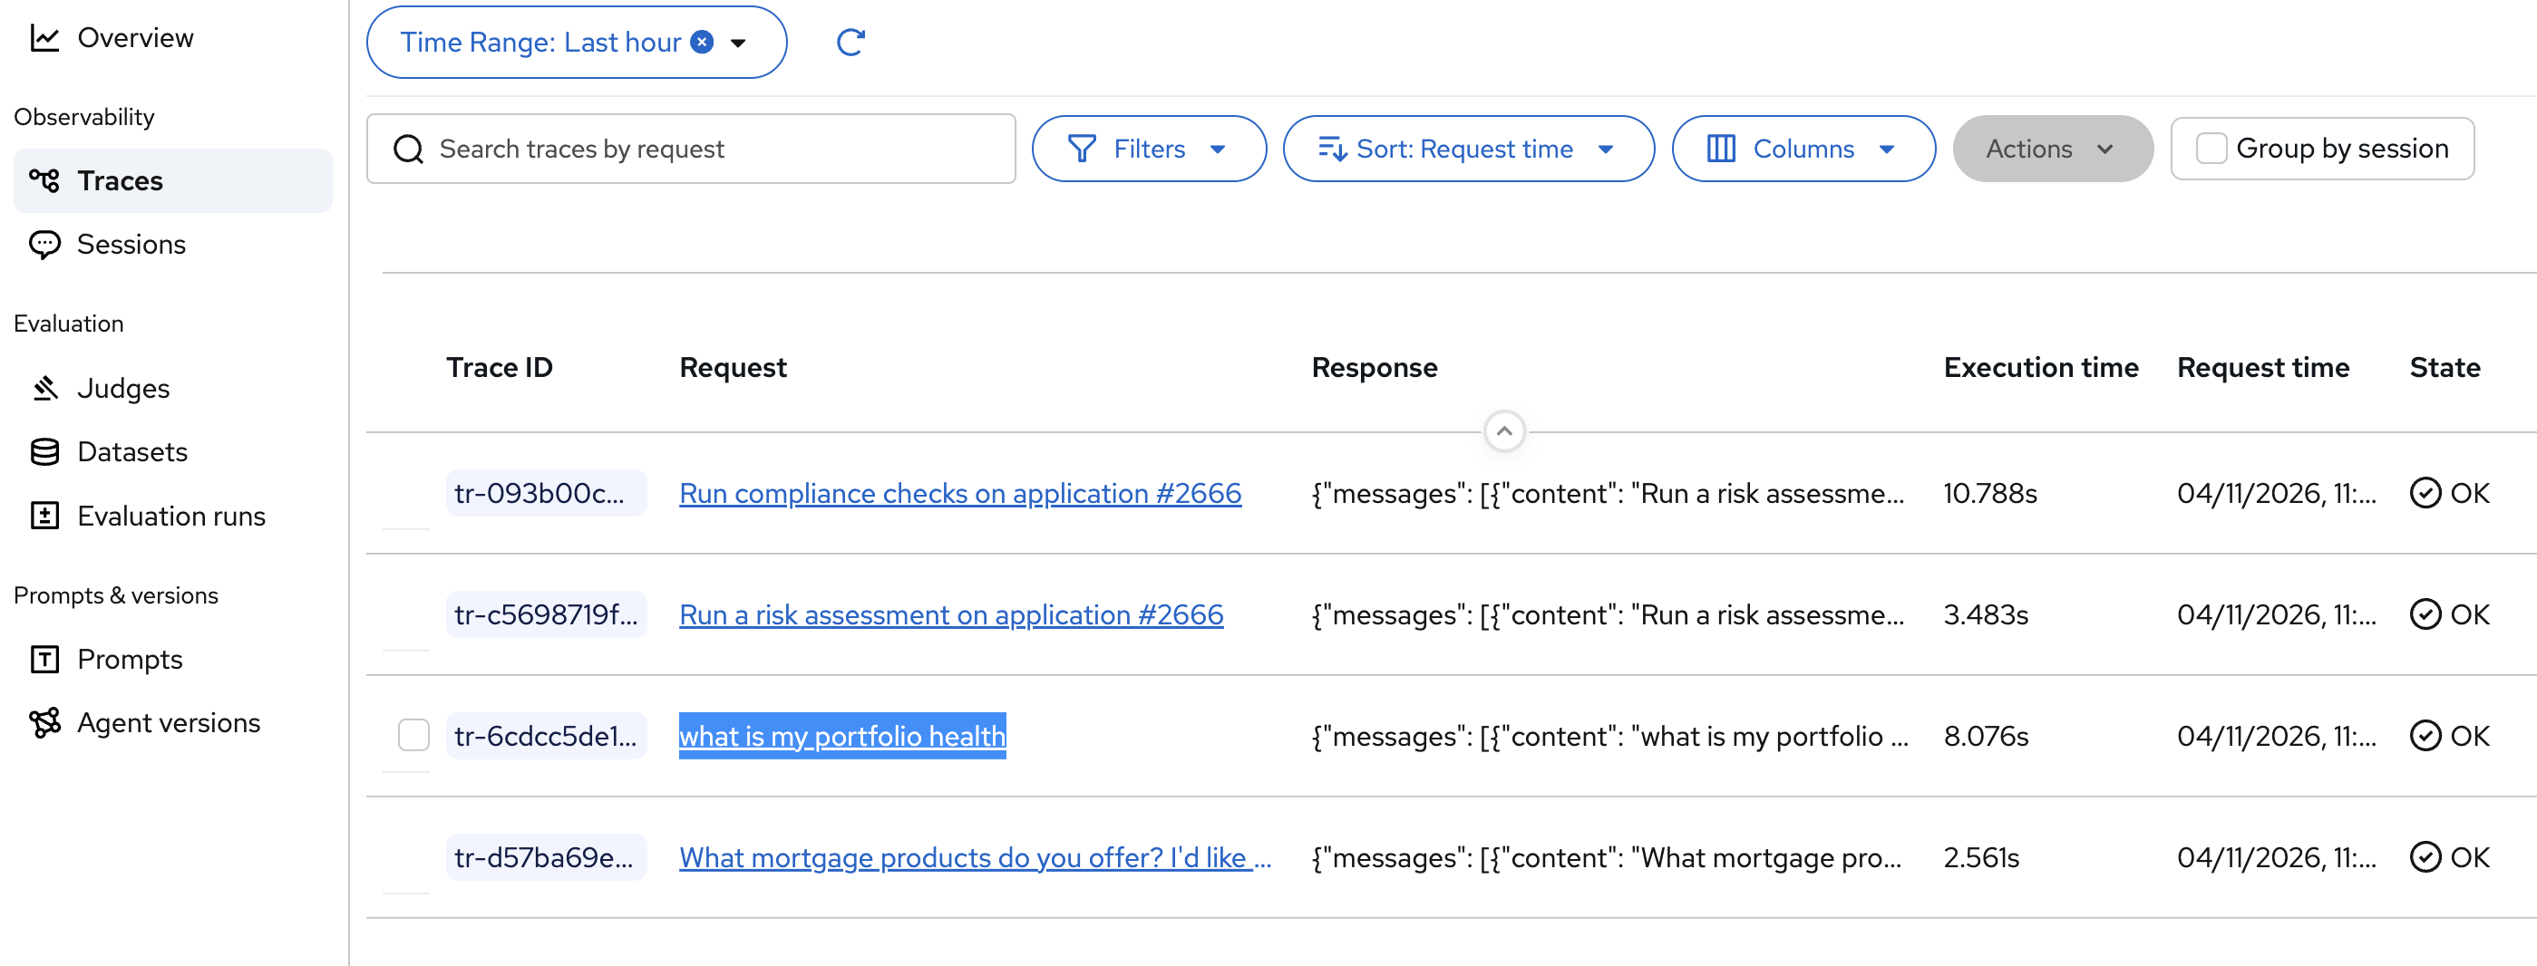Click the Overview chart icon
Viewport: 2537px width, 966px height.
point(44,38)
